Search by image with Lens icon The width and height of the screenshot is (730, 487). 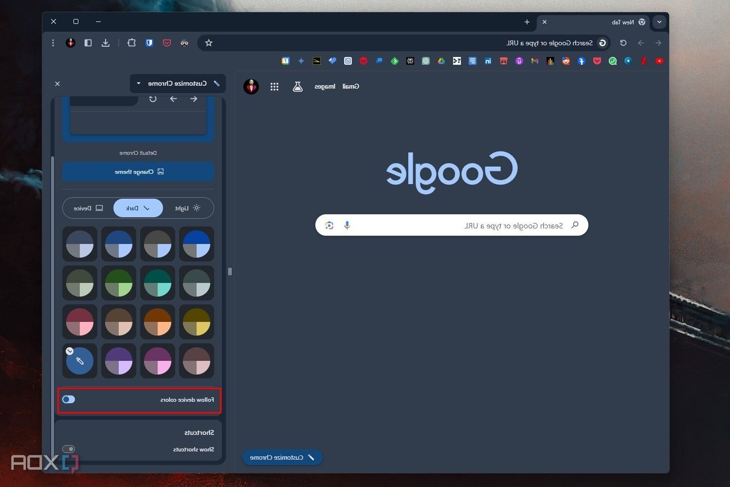point(329,225)
